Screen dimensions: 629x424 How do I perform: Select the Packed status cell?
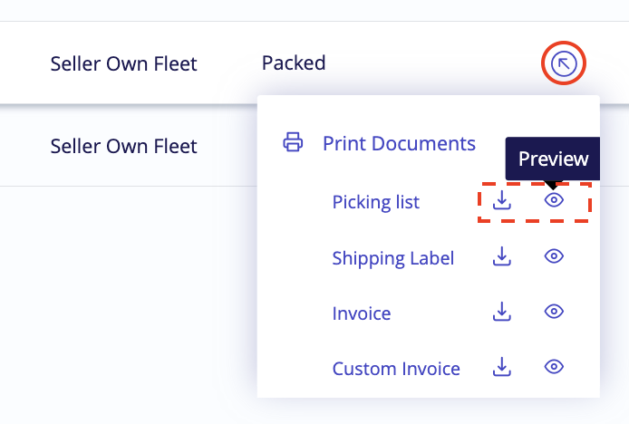click(294, 63)
